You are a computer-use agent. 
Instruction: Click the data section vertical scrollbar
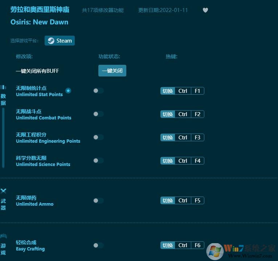pyautogui.click(x=3, y=138)
